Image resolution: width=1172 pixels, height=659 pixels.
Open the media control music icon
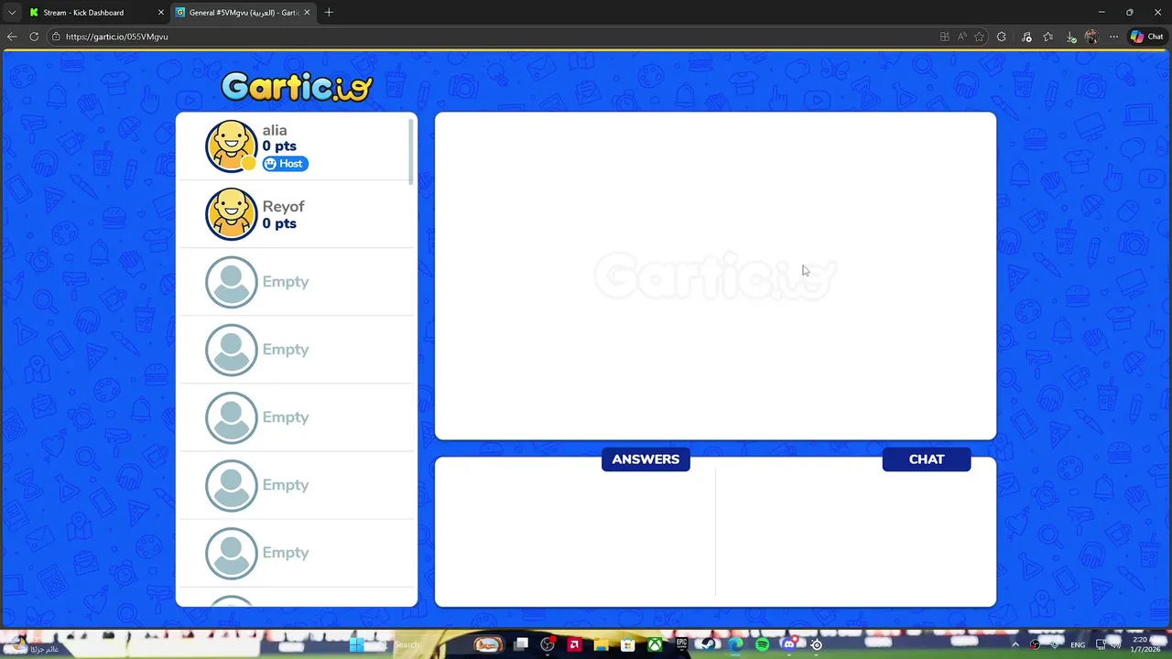tap(1026, 37)
